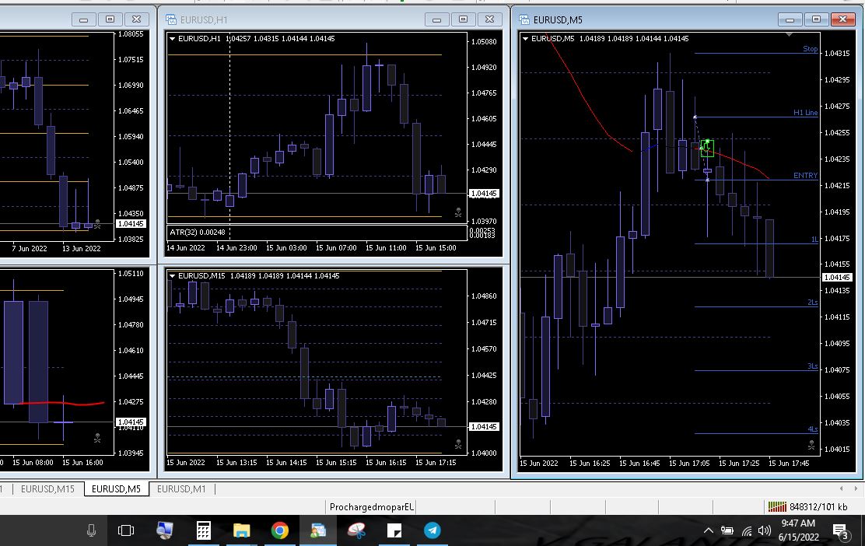Open the Telegram icon in the taskbar
Screen dimensions: 865x546
[432, 530]
